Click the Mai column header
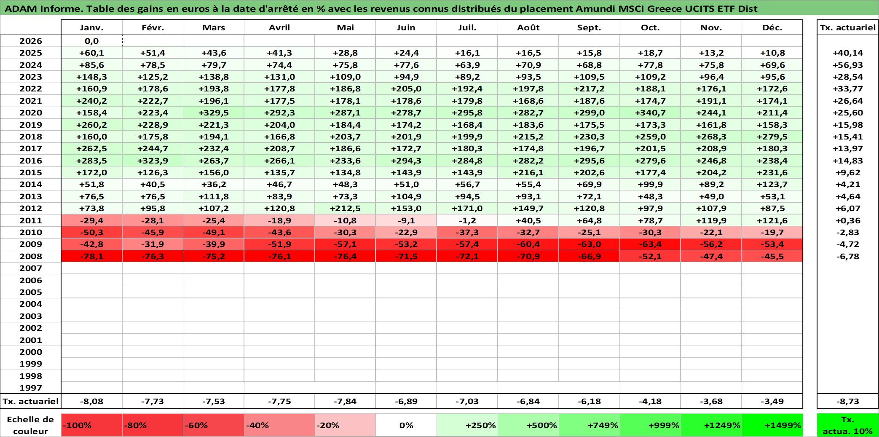 point(345,27)
